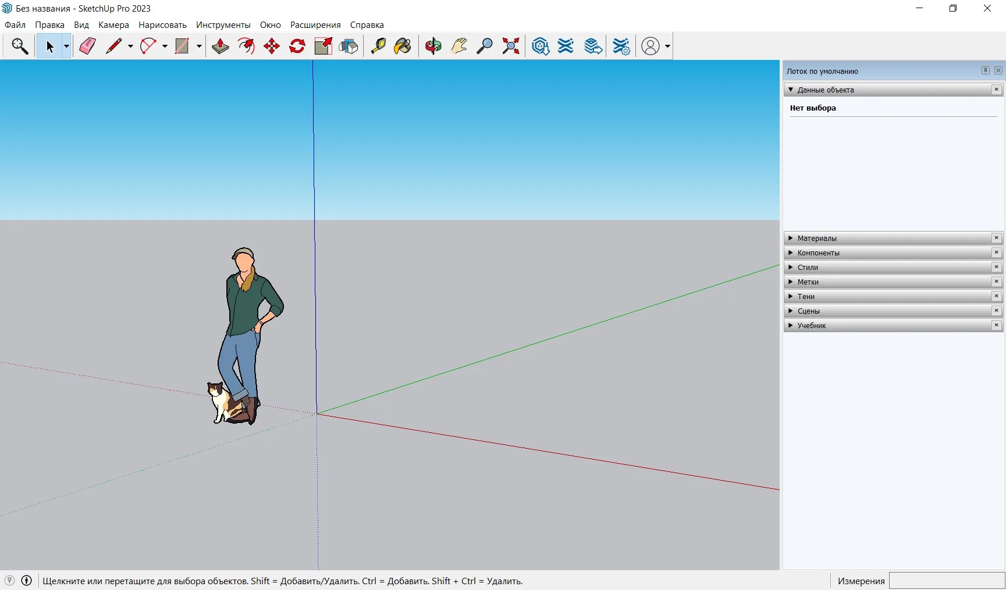Select the Select arrow tool
The width and height of the screenshot is (1006, 590).
(x=49, y=46)
